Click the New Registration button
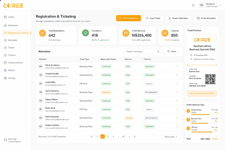Screen dimensions: 225x150 pyautogui.click(x=128, y=18)
